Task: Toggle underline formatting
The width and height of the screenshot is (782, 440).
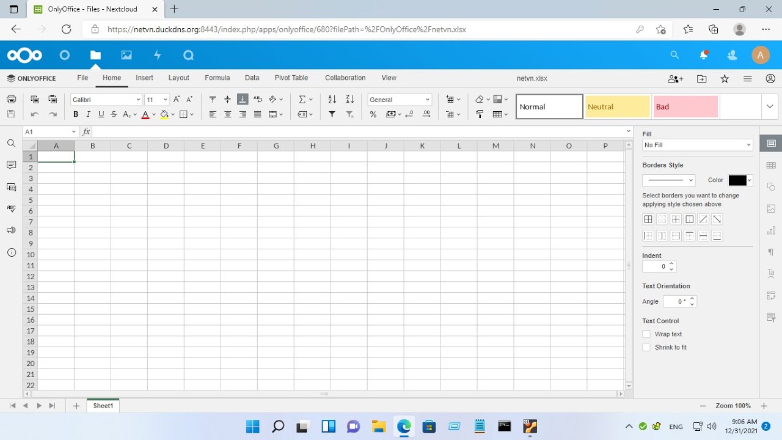Action: (x=101, y=114)
